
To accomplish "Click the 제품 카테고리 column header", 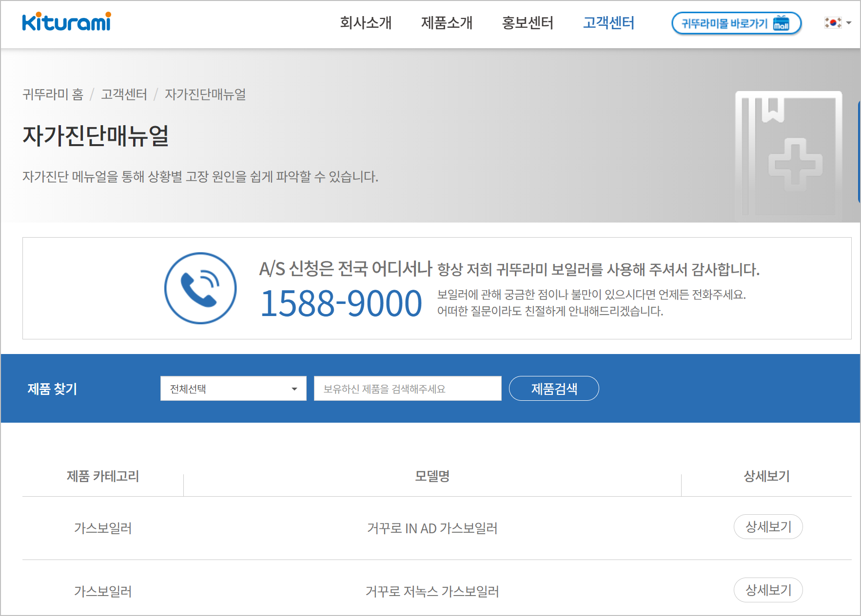I will tap(103, 476).
